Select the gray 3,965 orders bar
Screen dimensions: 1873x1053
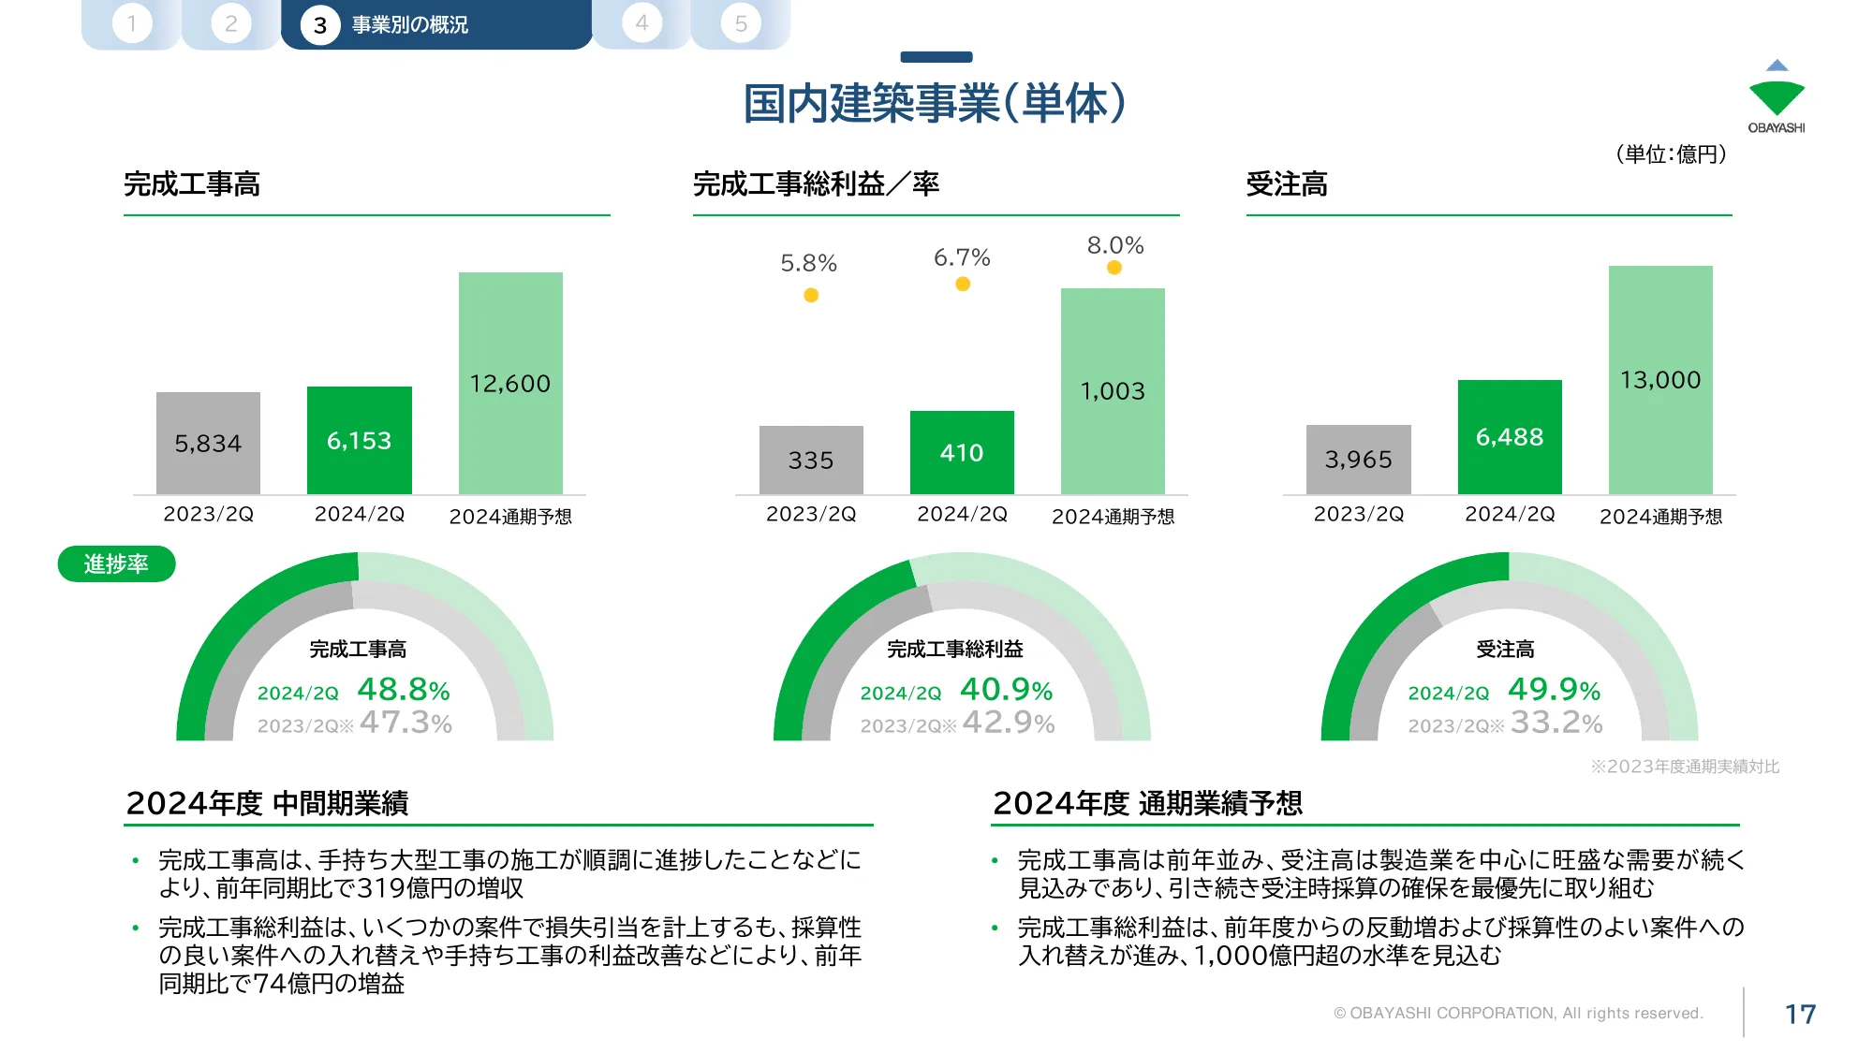point(1359,459)
